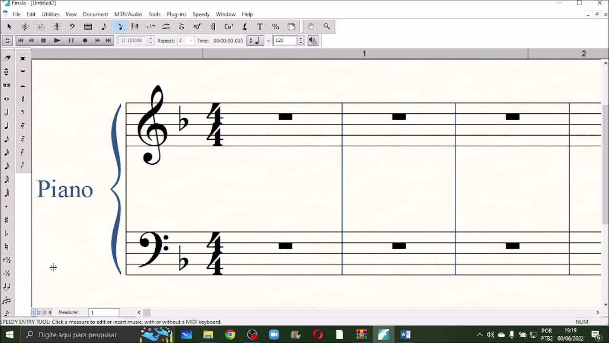Image resolution: width=609 pixels, height=343 pixels.
Task: Adjust the measure counter stepper arrows
Action: click(x=151, y=40)
